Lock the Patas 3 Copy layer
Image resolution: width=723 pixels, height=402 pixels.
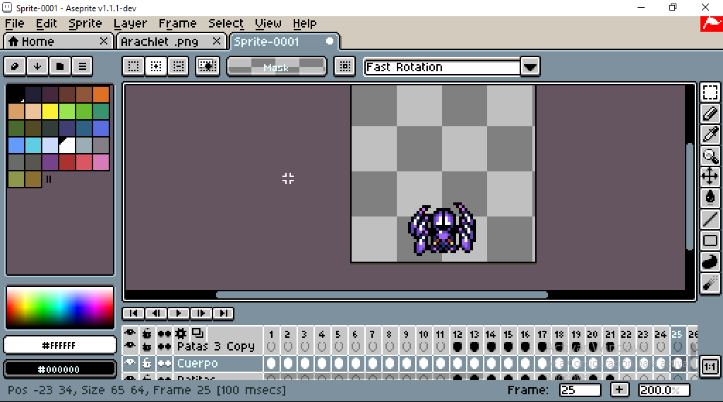click(147, 346)
